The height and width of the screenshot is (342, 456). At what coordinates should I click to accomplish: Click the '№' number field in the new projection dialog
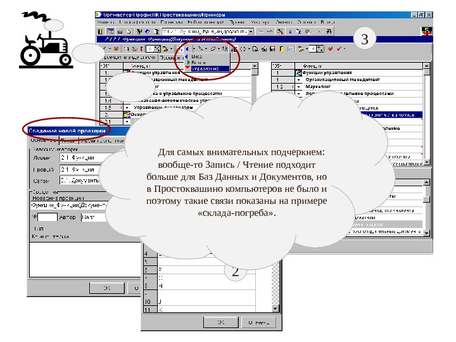[x=47, y=217]
